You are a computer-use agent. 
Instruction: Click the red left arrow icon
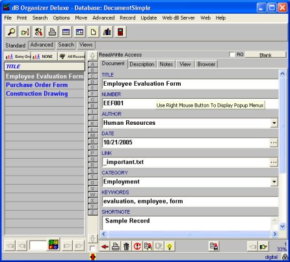pyautogui.click(x=105, y=246)
